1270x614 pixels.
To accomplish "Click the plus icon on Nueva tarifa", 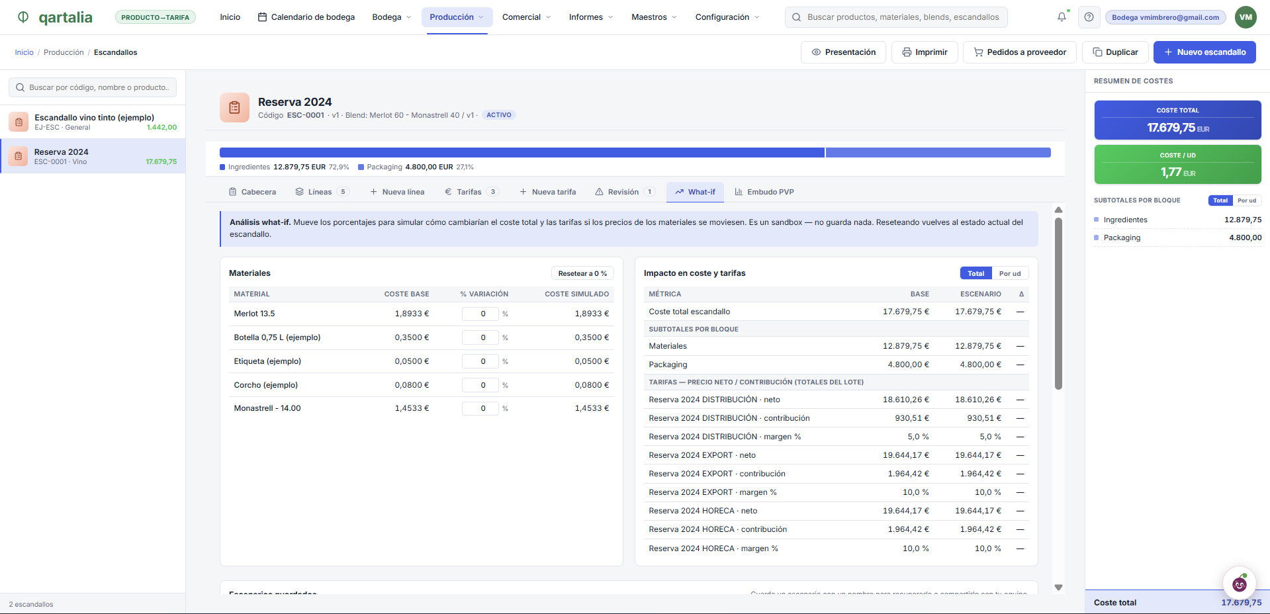I will pos(523,192).
